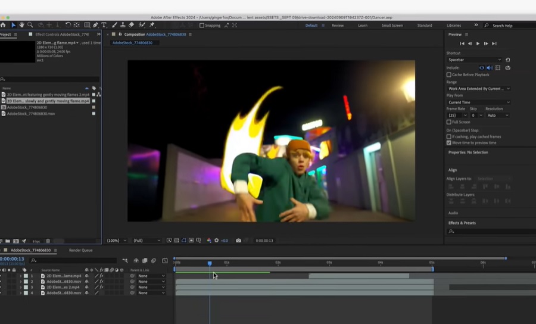This screenshot has height=324, width=536.
Task: Click the Home icon in toolbar
Action: click(3, 25)
